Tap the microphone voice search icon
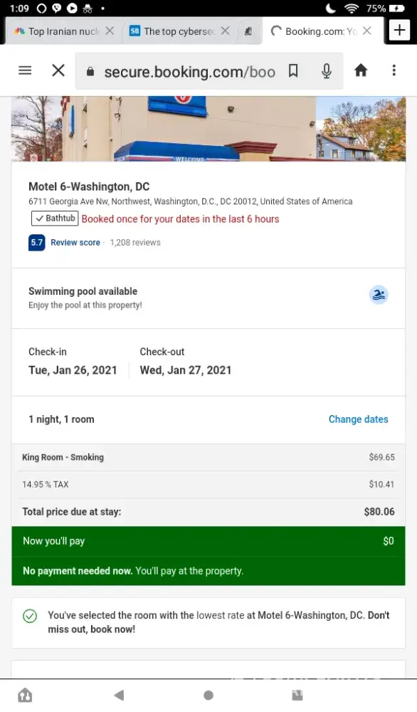Image resolution: width=417 pixels, height=712 pixels. click(326, 70)
